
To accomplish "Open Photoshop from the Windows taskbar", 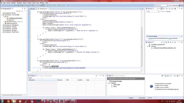I will pyautogui.click(x=38, y=101).
